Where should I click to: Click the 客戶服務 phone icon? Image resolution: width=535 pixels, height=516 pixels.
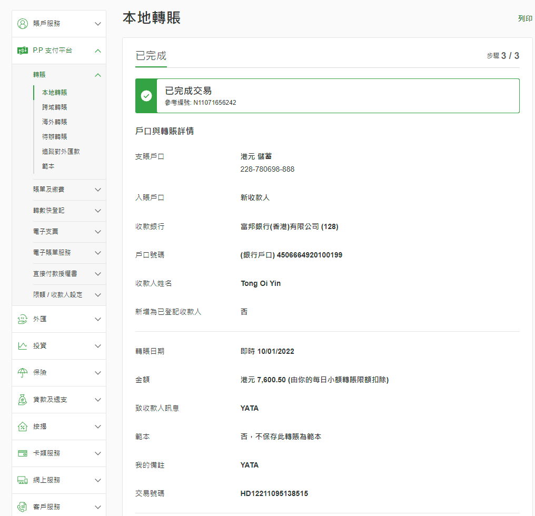tap(23, 507)
